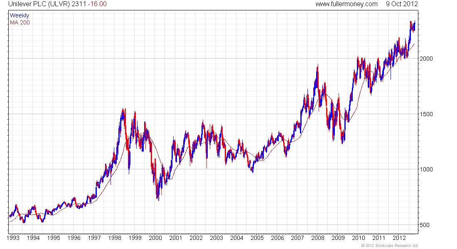457x249 pixels.
Task: Click the 1000 price axis label
Action: [x=426, y=169]
